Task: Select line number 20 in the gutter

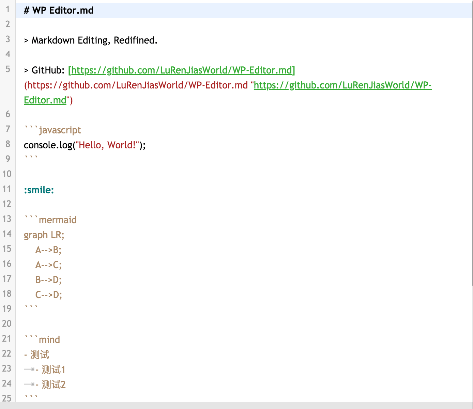Action: point(7,324)
